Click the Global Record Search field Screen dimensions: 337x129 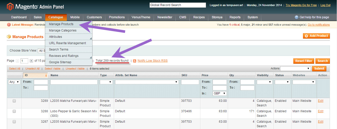point(178,5)
